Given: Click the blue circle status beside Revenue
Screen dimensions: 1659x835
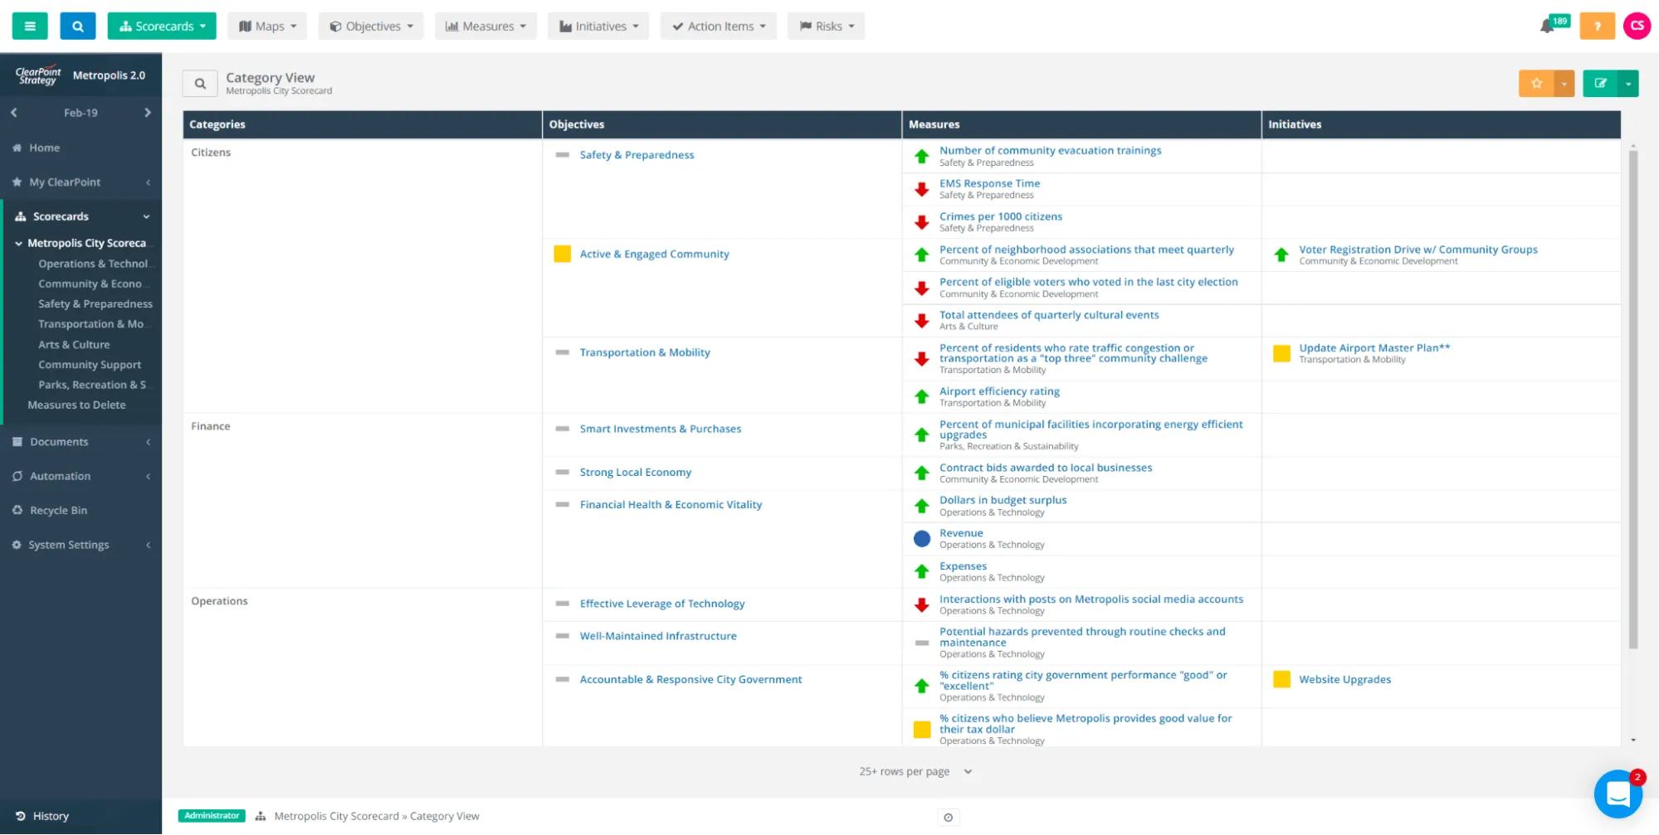Looking at the screenshot, I should (x=921, y=538).
